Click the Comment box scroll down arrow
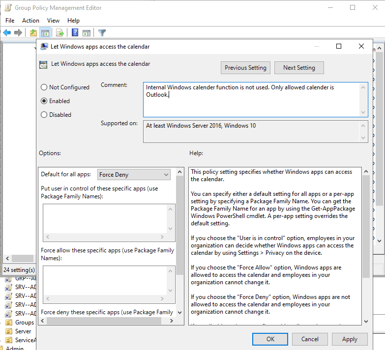The image size is (385, 350). (363, 112)
